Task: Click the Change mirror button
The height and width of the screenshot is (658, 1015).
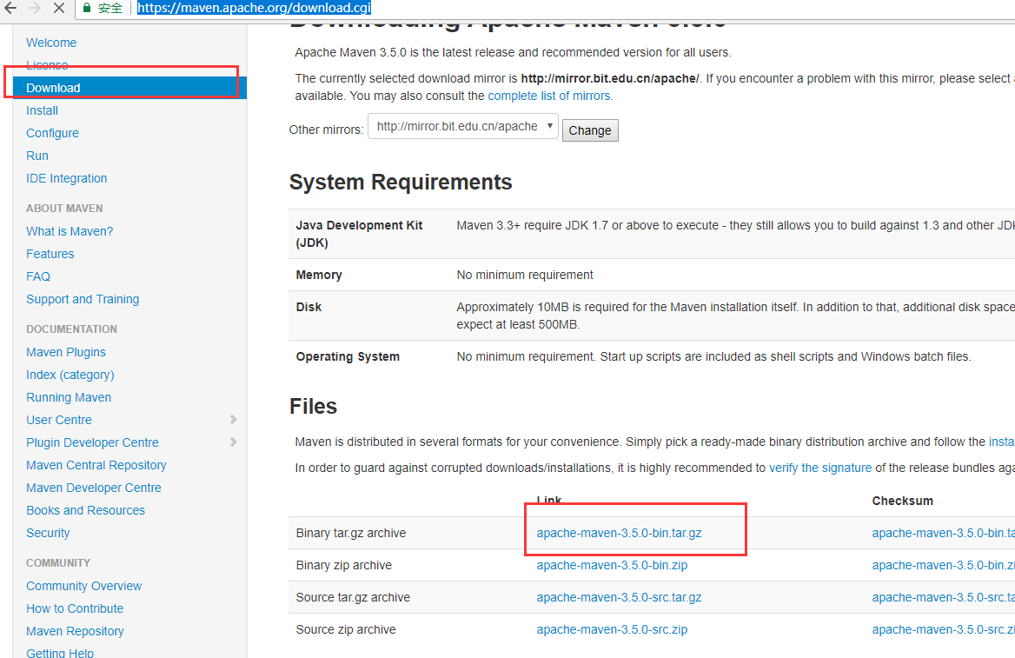Action: [590, 130]
